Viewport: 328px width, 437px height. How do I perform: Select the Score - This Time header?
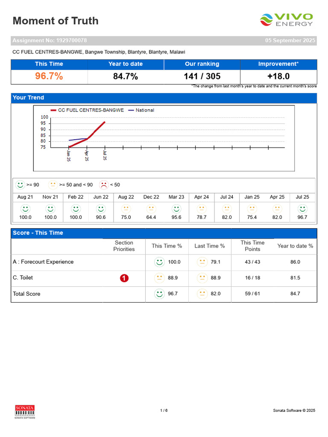coord(164,233)
